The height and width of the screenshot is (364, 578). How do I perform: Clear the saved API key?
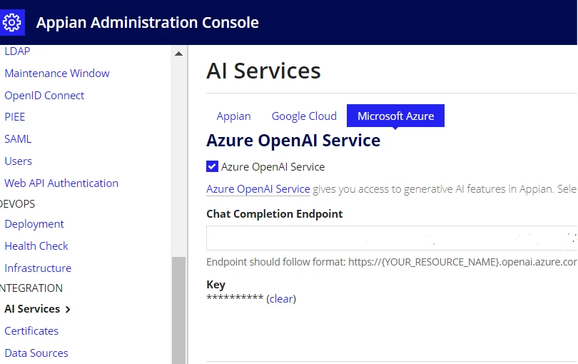(281, 299)
